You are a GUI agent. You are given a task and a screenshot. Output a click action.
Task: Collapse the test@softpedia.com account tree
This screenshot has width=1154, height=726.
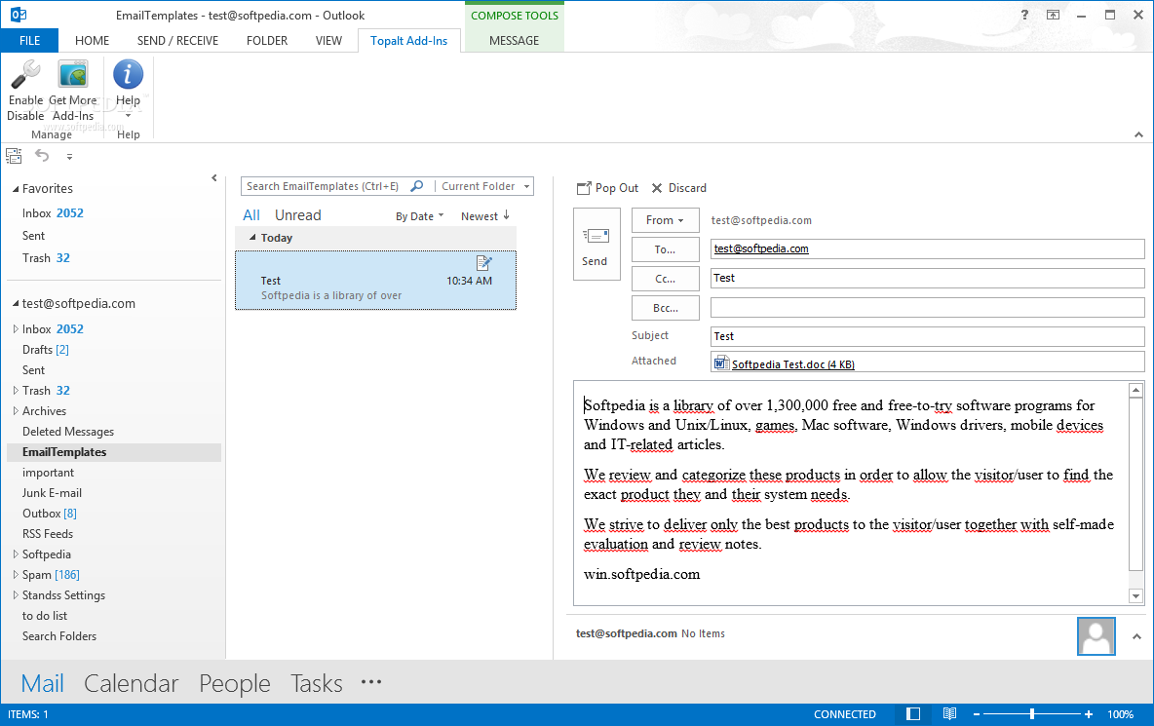(x=16, y=304)
